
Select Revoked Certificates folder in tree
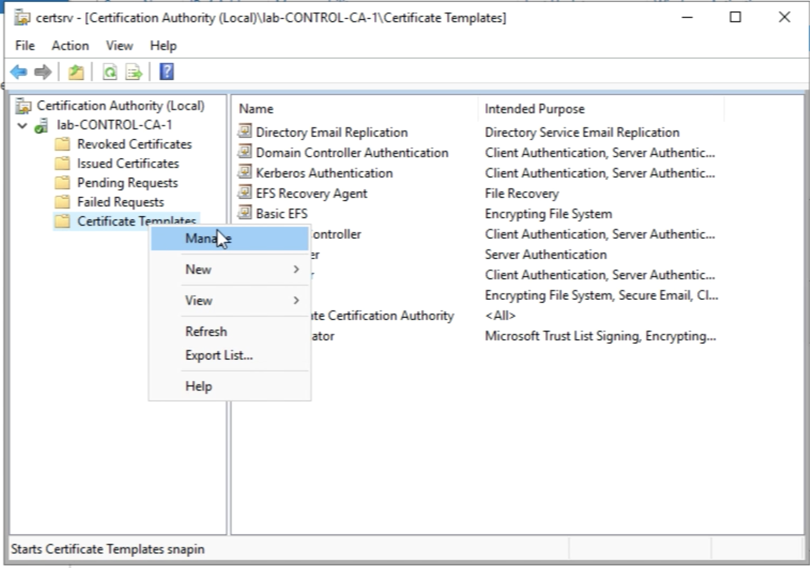(134, 144)
